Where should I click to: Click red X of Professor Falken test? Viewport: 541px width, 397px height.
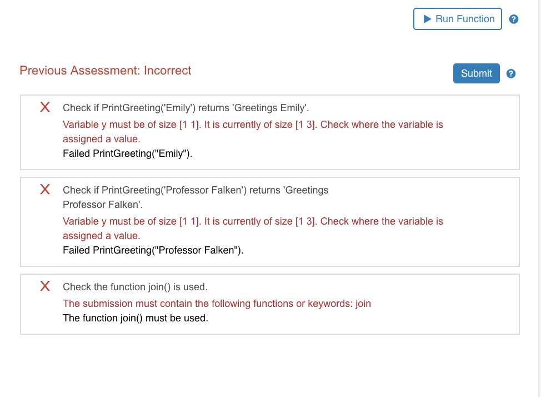point(45,190)
